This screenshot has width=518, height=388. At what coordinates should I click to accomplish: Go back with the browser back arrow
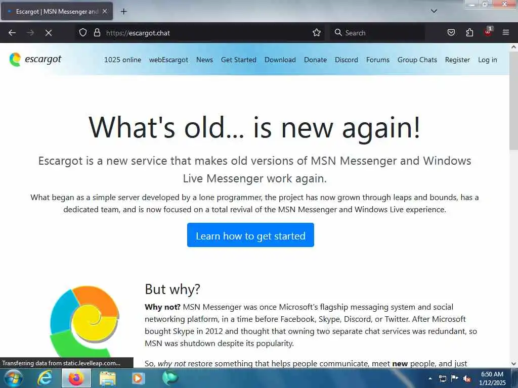point(12,33)
